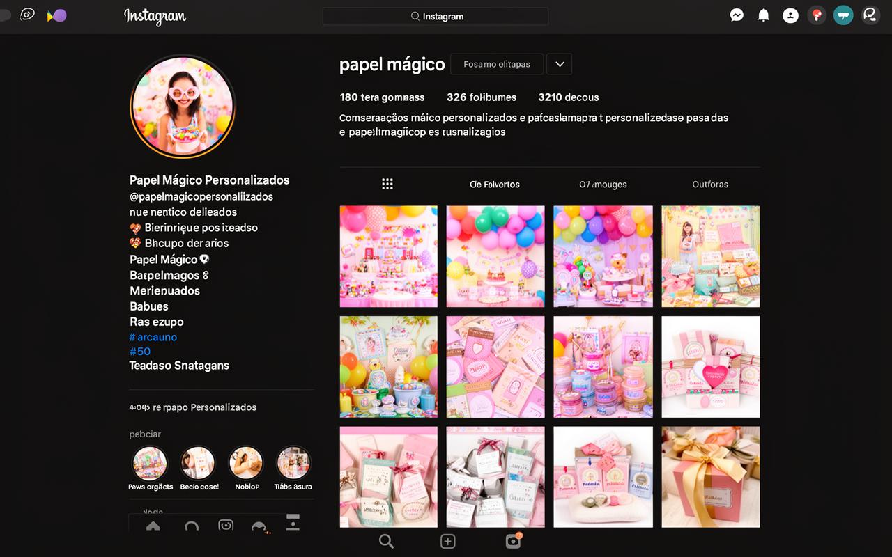892x557 pixels.
Task: Open the papel mágico profile picture
Action: [x=183, y=107]
